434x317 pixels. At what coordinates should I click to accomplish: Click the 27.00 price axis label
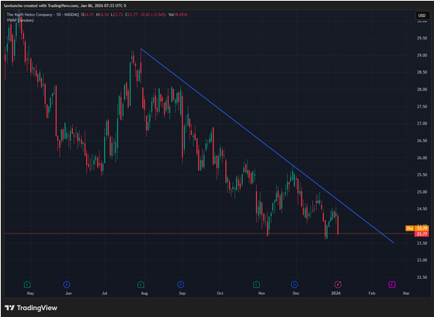pos(422,123)
